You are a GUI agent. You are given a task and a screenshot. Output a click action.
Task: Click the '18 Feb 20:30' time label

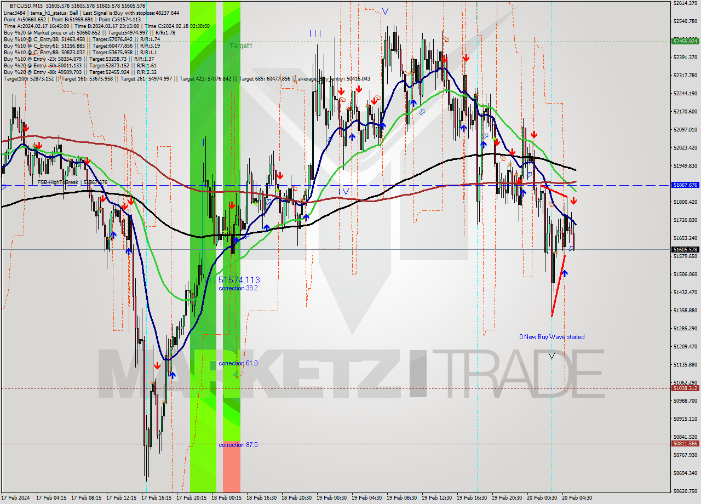(297, 498)
